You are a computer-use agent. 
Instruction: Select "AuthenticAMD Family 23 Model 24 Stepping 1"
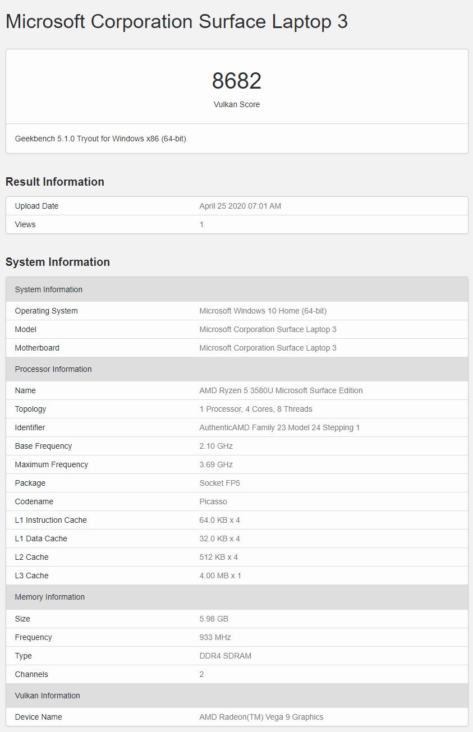[x=280, y=427]
